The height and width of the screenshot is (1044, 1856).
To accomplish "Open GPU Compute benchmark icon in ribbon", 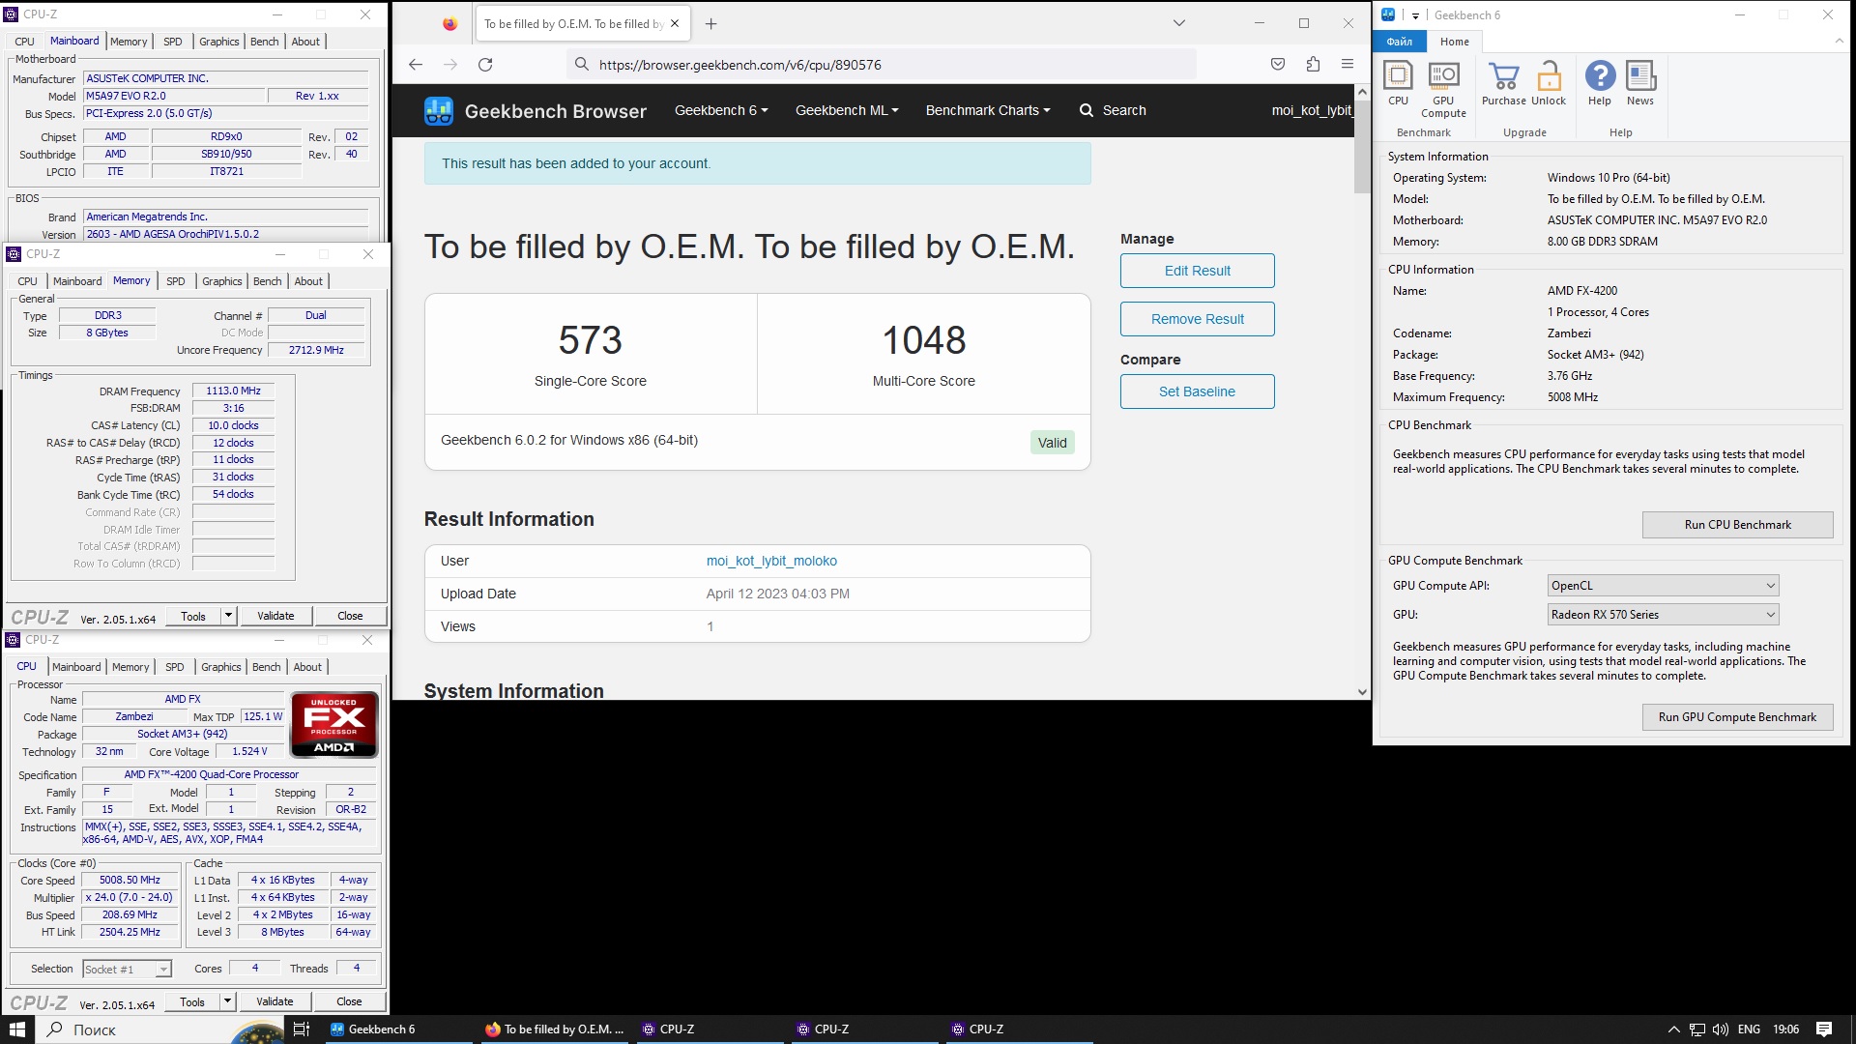I will coord(1443,90).
